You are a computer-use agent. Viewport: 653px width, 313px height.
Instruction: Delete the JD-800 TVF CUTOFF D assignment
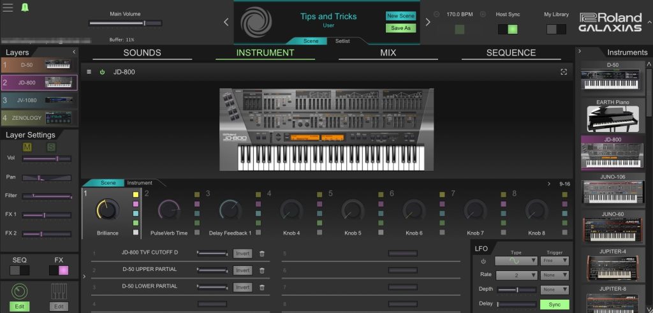262,254
